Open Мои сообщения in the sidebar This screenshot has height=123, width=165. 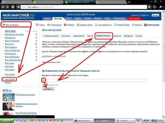(12, 41)
